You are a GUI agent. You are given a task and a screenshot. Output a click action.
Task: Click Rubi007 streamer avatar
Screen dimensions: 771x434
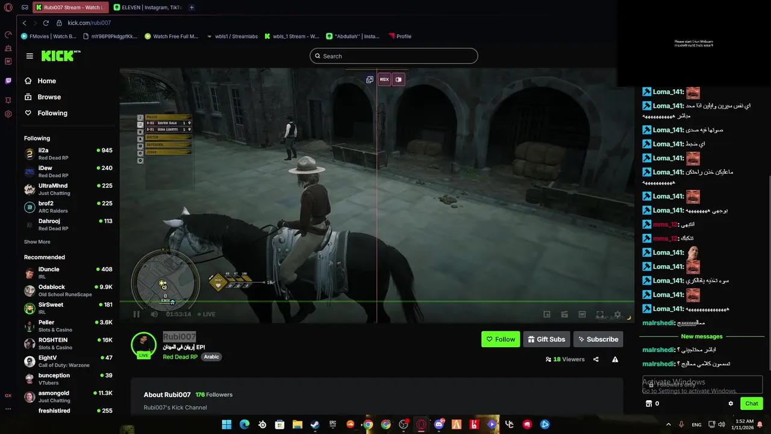[x=144, y=344]
